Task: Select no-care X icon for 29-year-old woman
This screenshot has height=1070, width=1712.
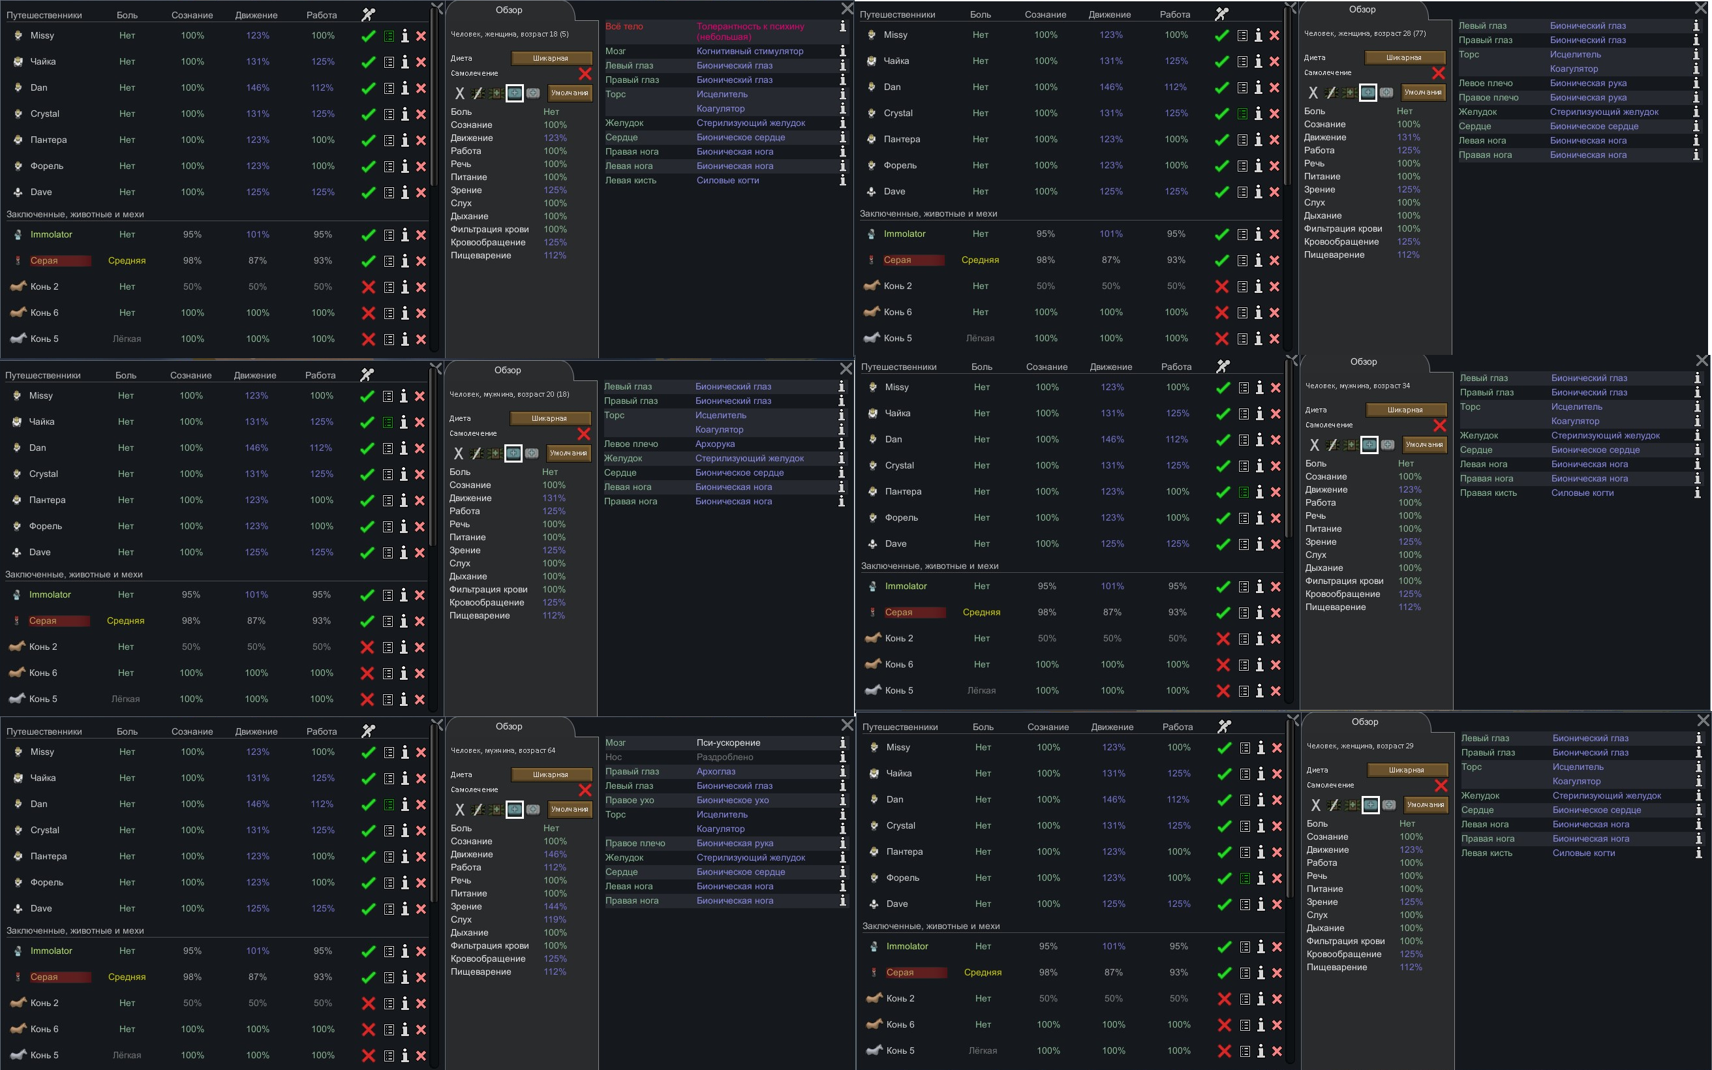Action: click(1316, 805)
